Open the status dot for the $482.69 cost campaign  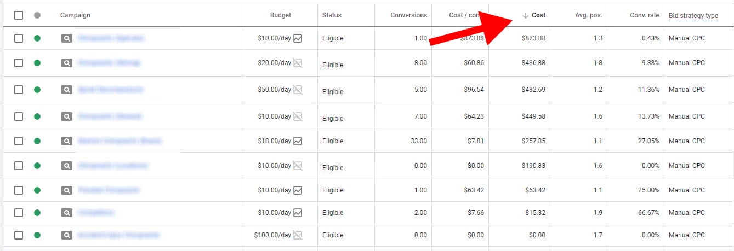click(37, 90)
